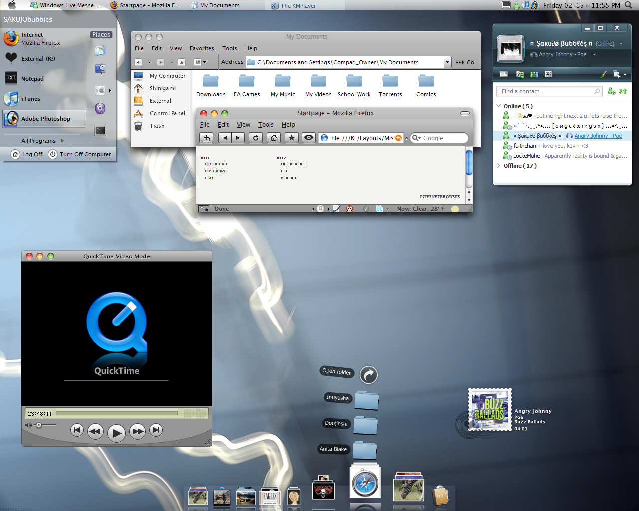
Task: Click the monkey icon in Firefox status bar
Action: [349, 209]
